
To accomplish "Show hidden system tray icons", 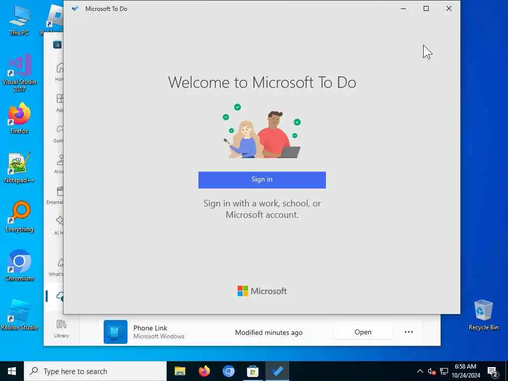I will tap(420, 371).
